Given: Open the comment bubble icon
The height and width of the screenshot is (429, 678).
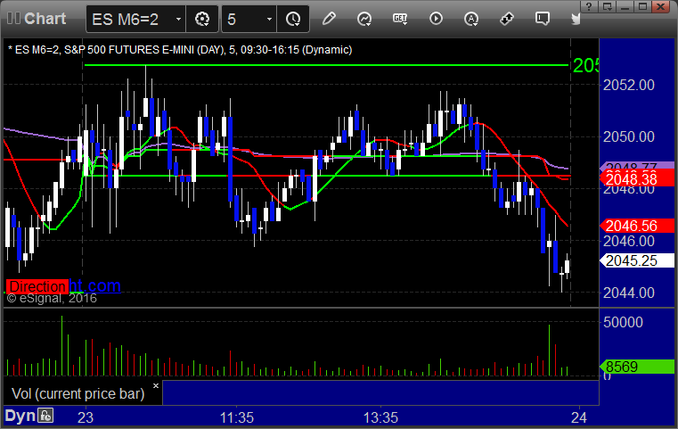Looking at the screenshot, I should click(543, 19).
